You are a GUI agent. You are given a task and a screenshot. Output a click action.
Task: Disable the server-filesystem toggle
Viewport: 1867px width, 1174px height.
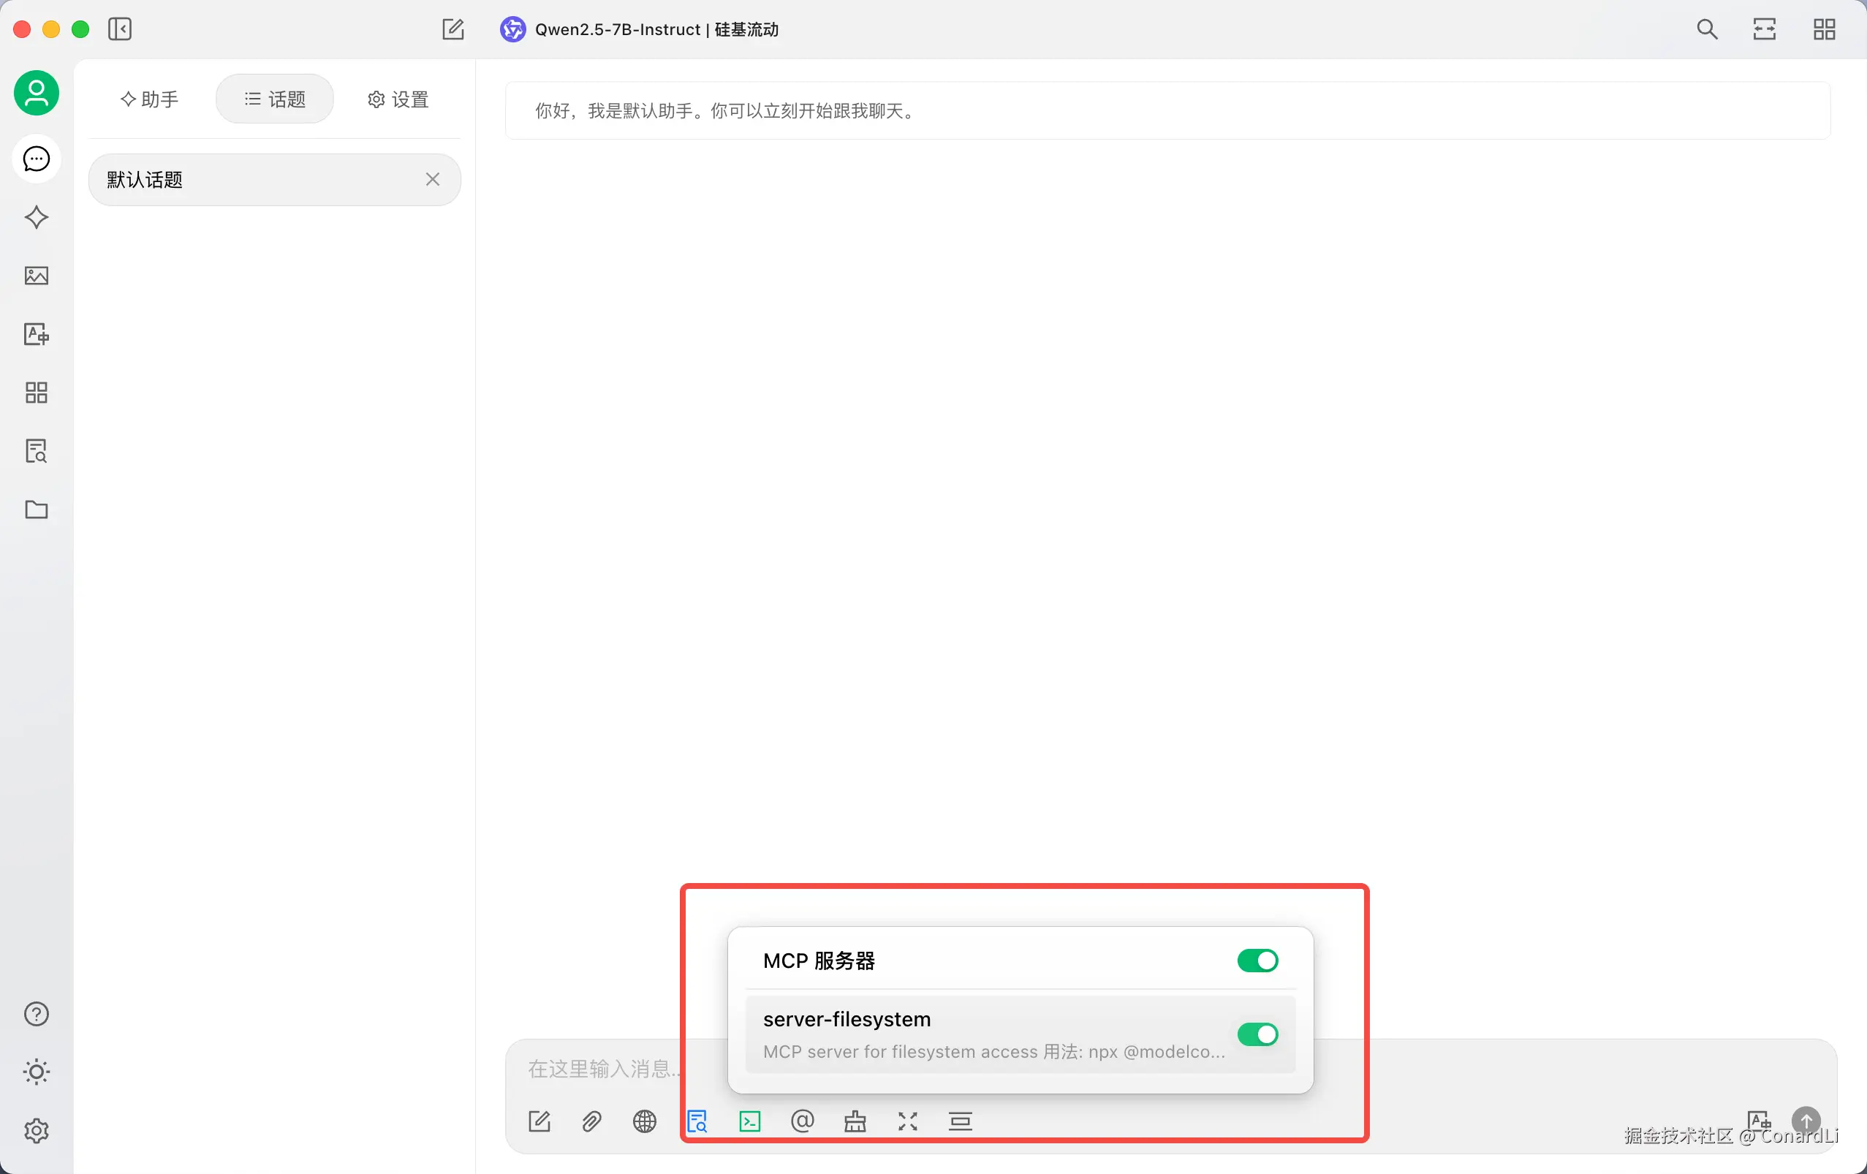tap(1257, 1034)
